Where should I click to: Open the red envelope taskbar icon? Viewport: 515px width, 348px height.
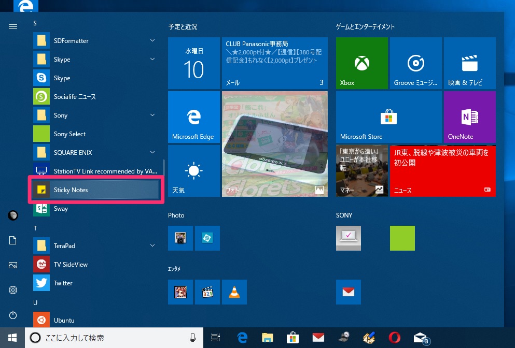318,338
